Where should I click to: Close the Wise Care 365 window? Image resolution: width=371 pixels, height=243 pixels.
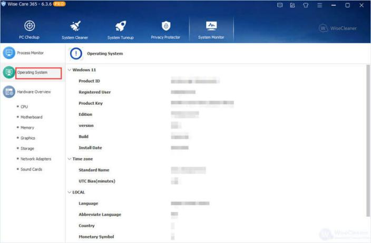tap(362, 5)
